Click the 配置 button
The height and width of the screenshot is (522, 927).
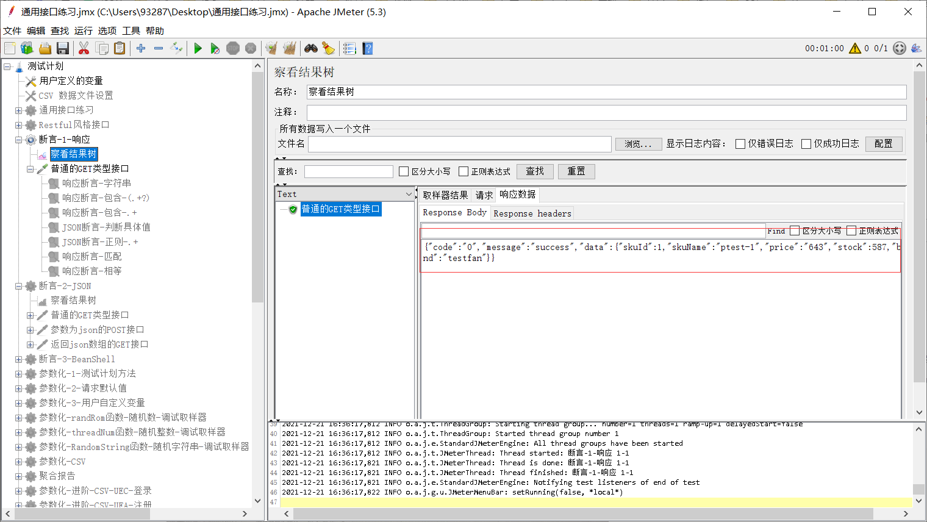pos(884,143)
